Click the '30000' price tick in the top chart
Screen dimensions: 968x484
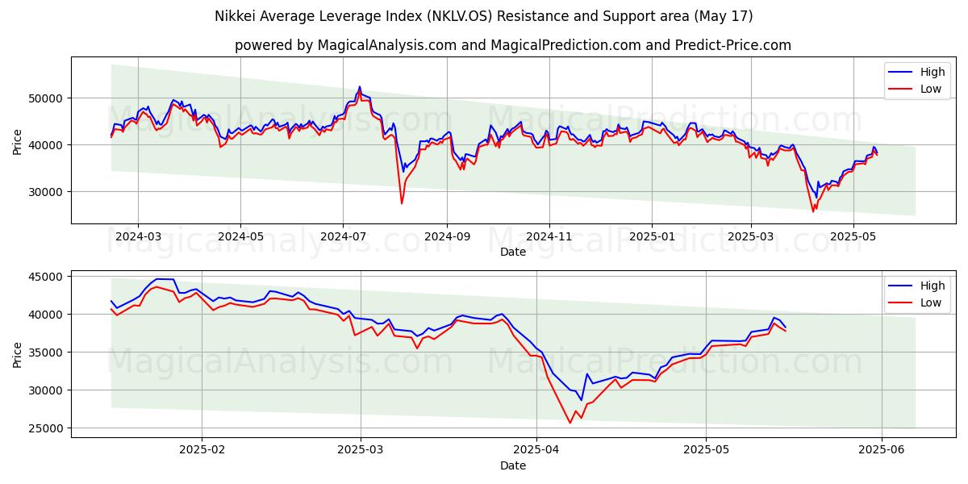coord(48,192)
